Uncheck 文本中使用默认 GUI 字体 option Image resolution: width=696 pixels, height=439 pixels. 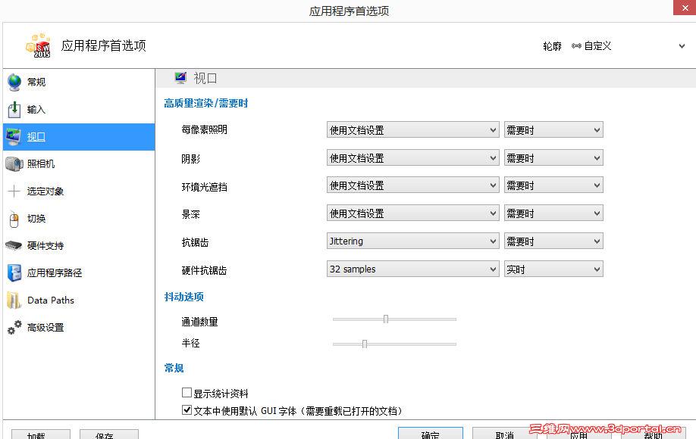[x=187, y=410]
